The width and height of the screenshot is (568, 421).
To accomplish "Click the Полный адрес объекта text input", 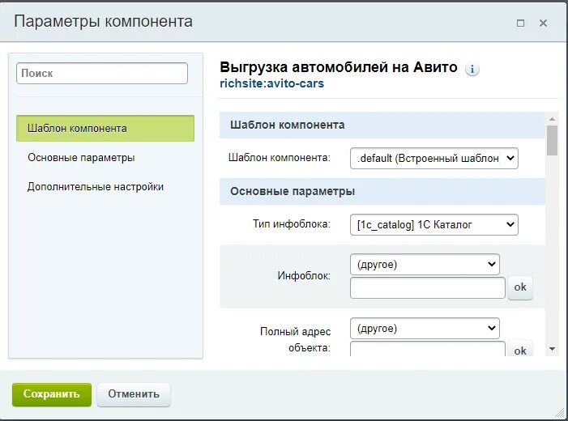I will pos(428,350).
